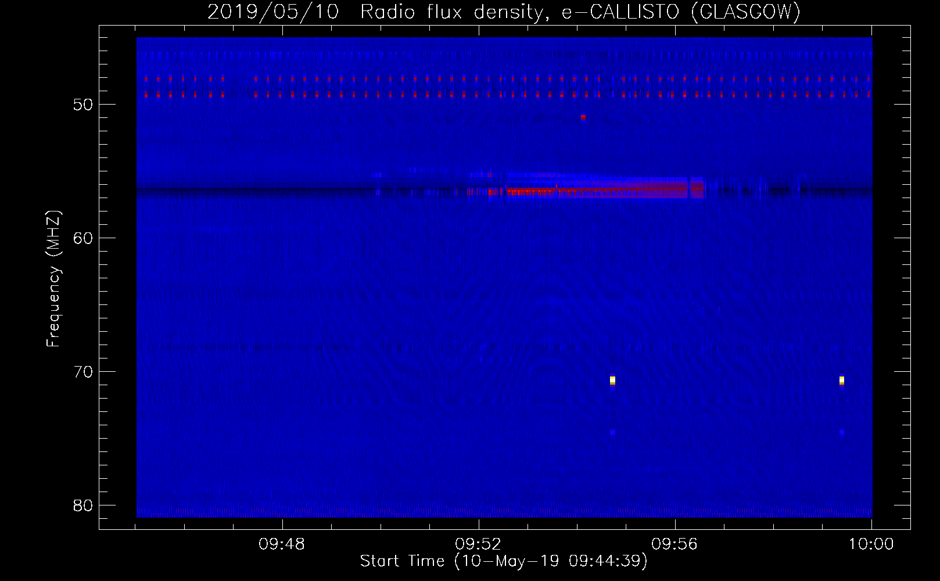Image resolution: width=940 pixels, height=581 pixels.
Task: Click the 80 frequency tick label
Action: (83, 505)
